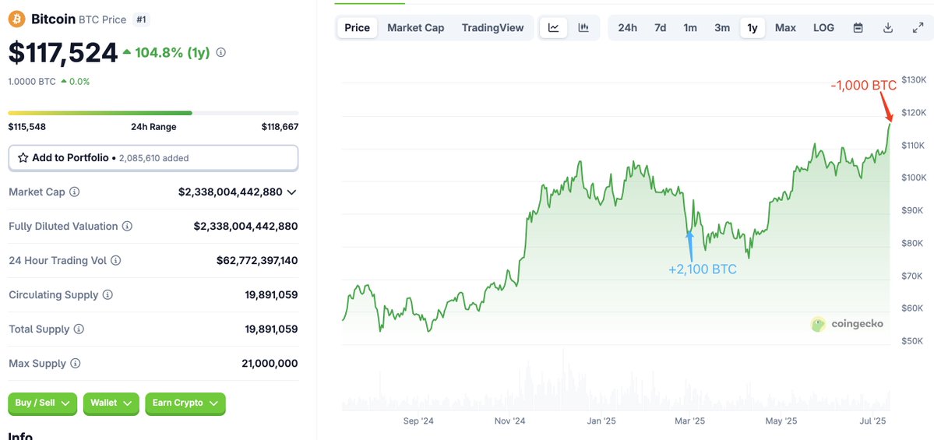Screen dimensions: 934x440
Task: Set chart range to 1y
Action: pyautogui.click(x=752, y=27)
